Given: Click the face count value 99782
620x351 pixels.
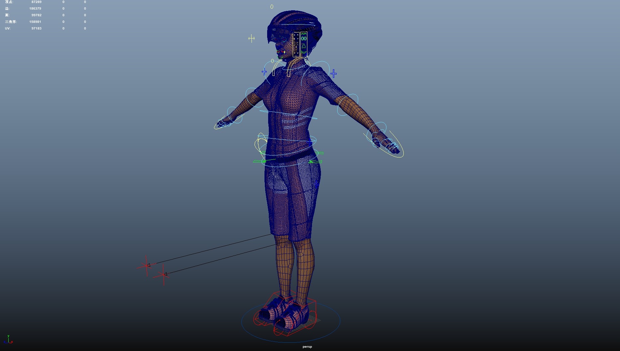Looking at the screenshot, I should click(37, 15).
